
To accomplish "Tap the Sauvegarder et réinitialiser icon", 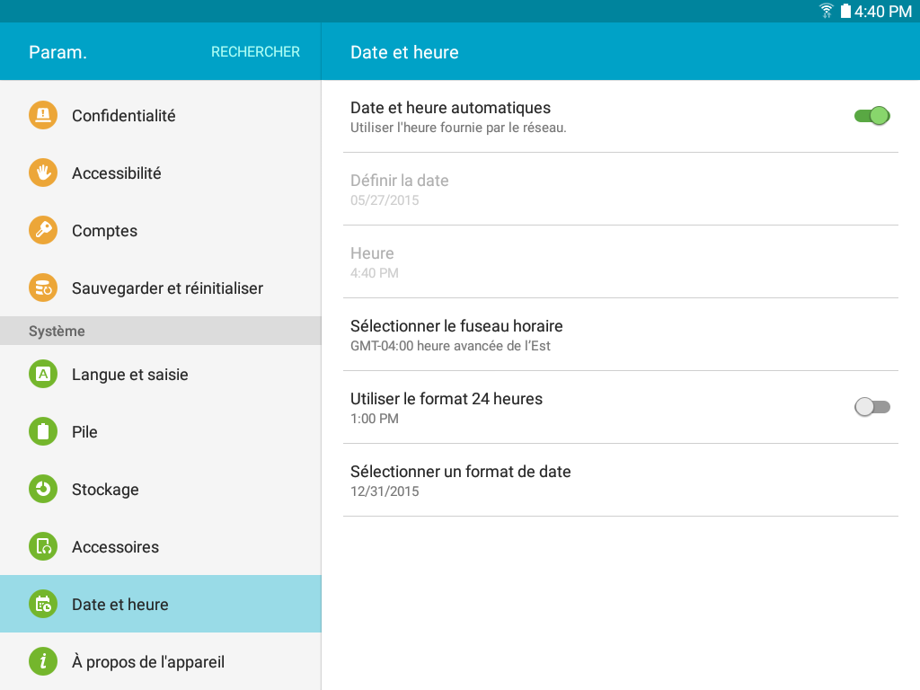I will [43, 287].
